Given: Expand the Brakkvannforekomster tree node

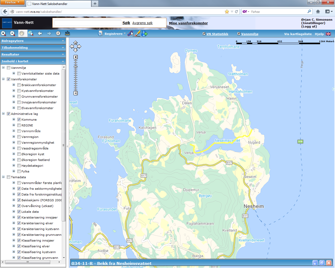Looking at the screenshot, I should click(x=14, y=85).
